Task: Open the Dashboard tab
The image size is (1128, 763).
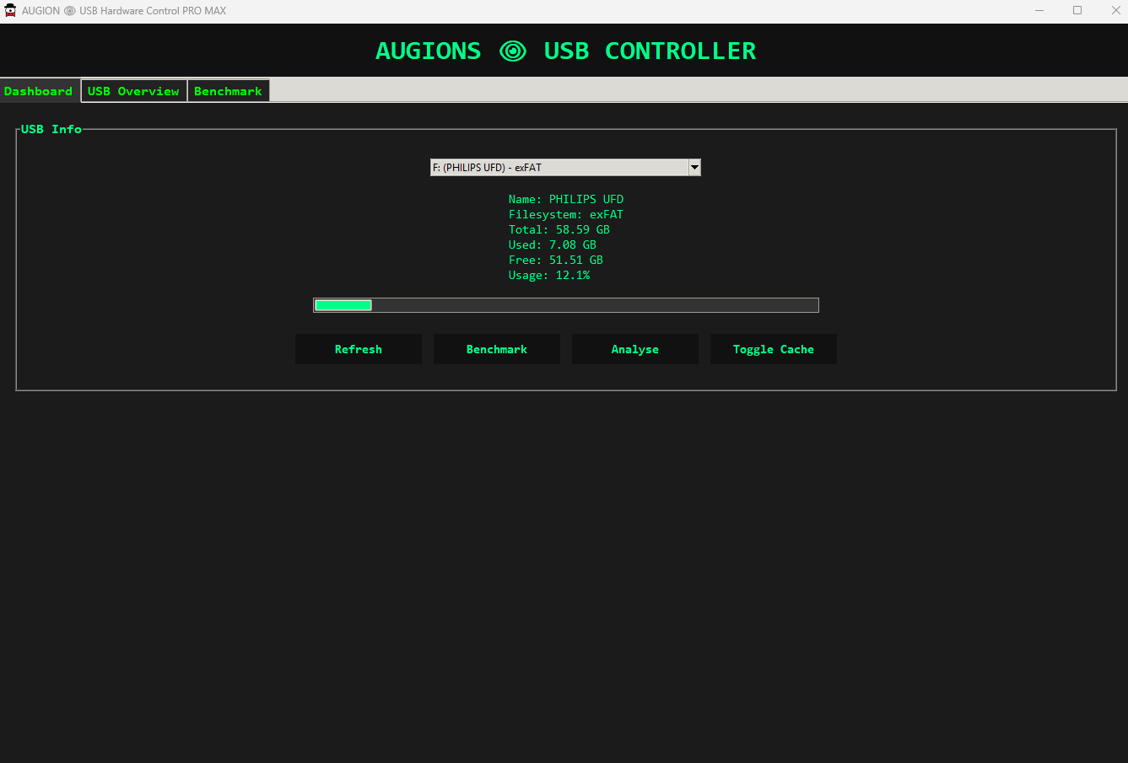Action: pos(39,91)
